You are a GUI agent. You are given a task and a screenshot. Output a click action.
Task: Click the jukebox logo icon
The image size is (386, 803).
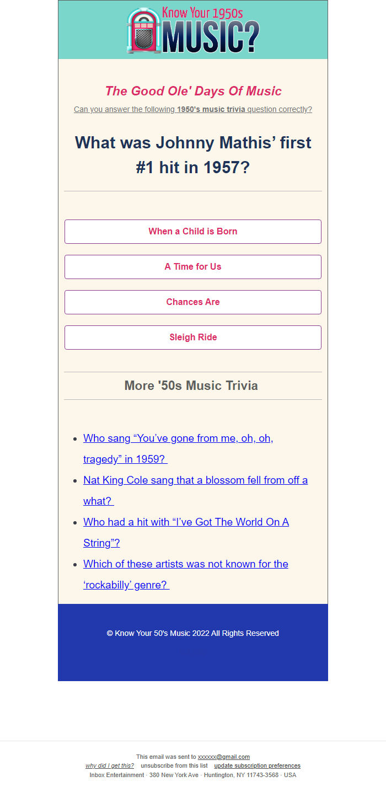(143, 30)
